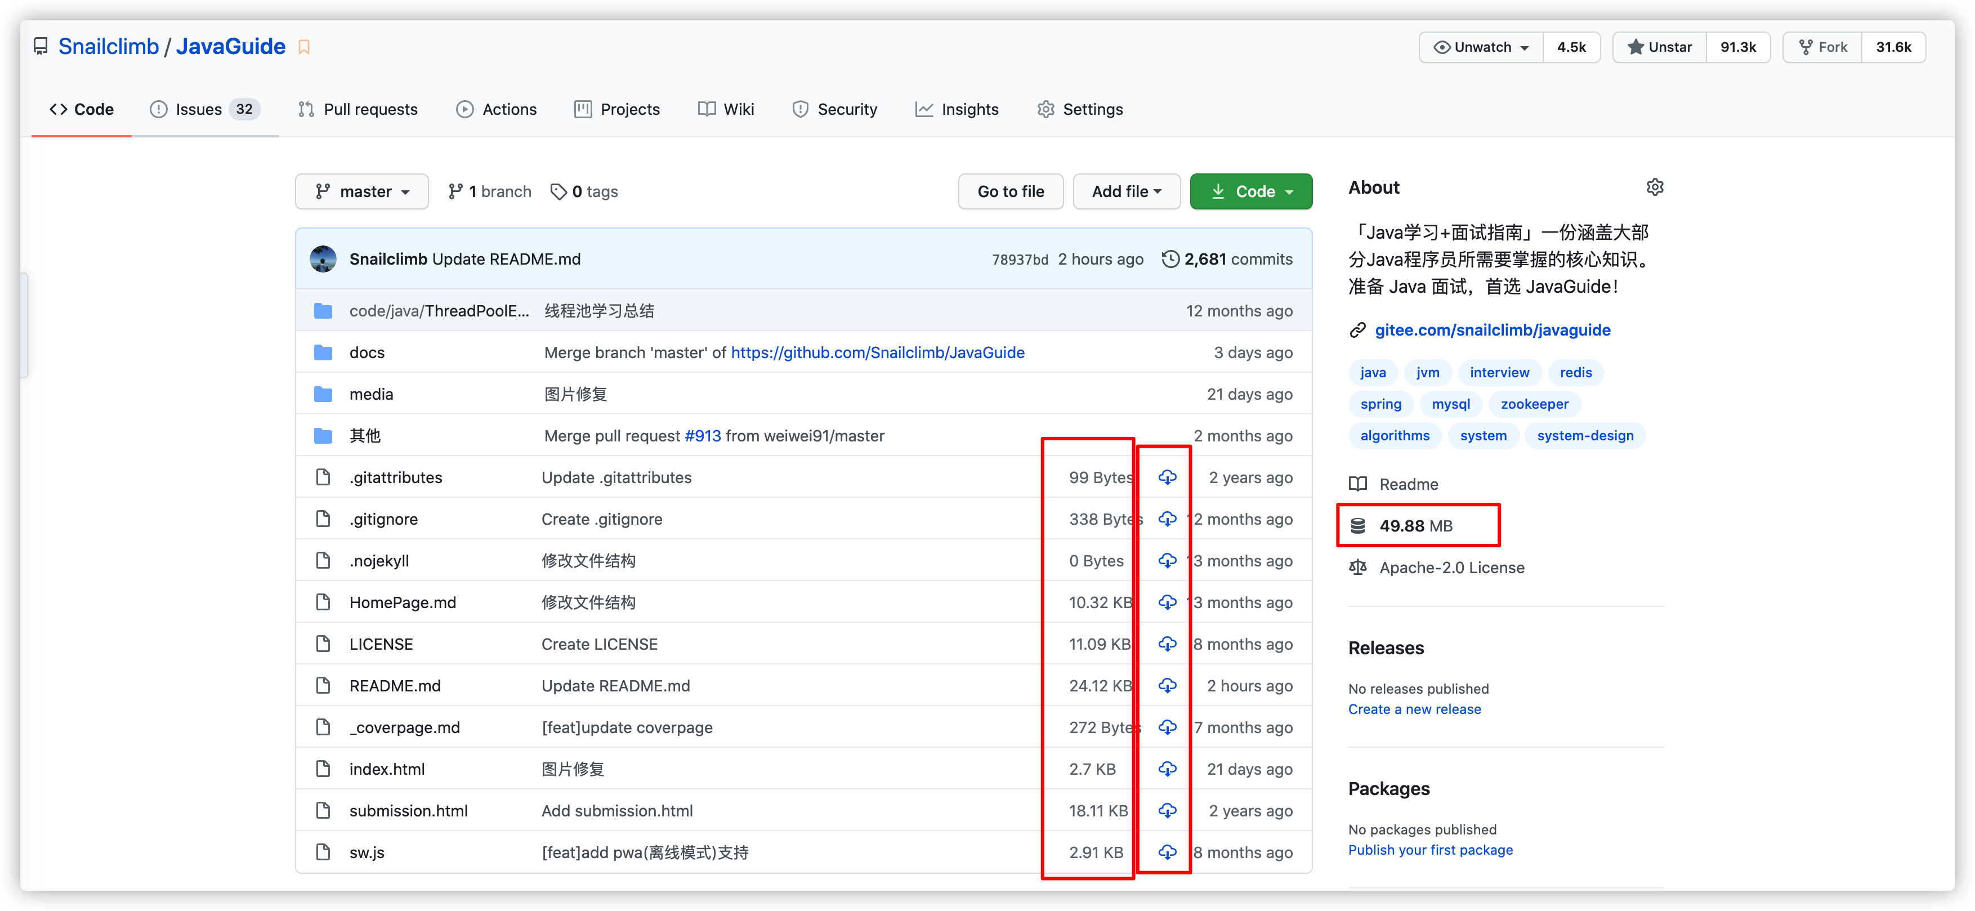Image resolution: width=1975 pixels, height=911 pixels.
Task: Click the download cloud icon for LICENSE
Action: pyautogui.click(x=1167, y=644)
